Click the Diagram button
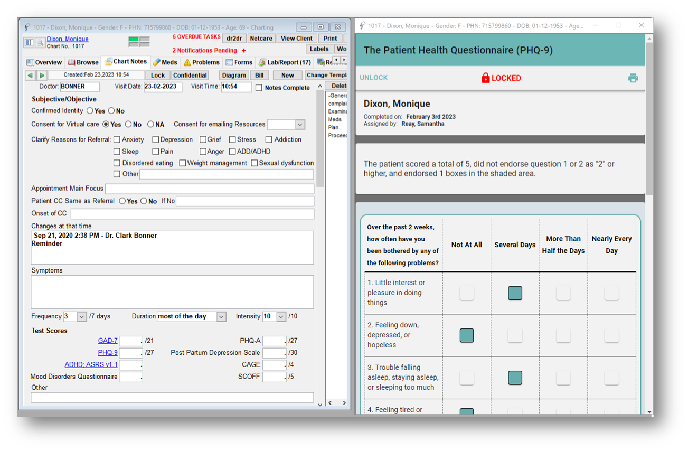 tap(234, 76)
